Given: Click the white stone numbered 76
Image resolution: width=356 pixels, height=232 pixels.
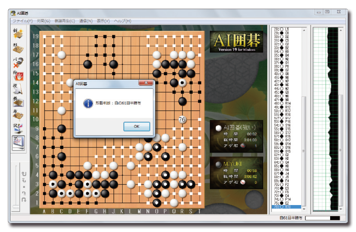Looking at the screenshot, I should tap(182, 119).
